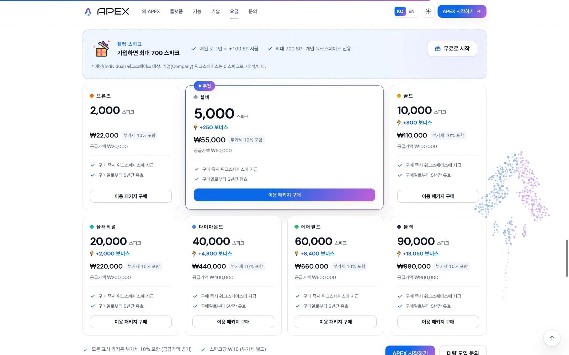Click the diamond tier blue icon
Viewport: 569px width, 355px height.
pos(194,227)
